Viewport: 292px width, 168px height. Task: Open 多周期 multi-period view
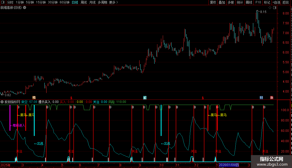102,2
